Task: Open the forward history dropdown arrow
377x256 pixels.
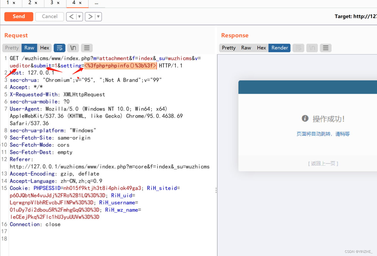Action: tap(99, 17)
